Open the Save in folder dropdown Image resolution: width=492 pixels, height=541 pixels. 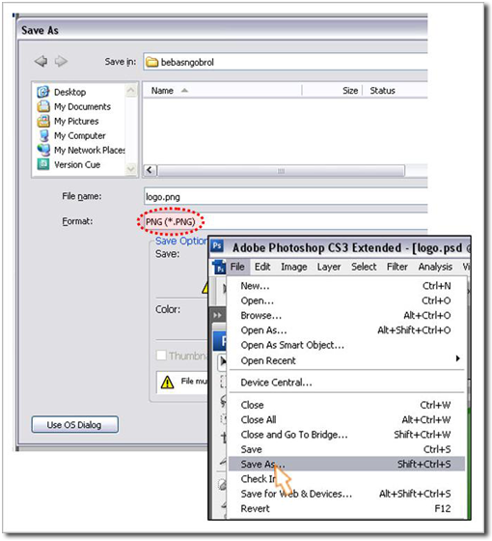pos(286,62)
